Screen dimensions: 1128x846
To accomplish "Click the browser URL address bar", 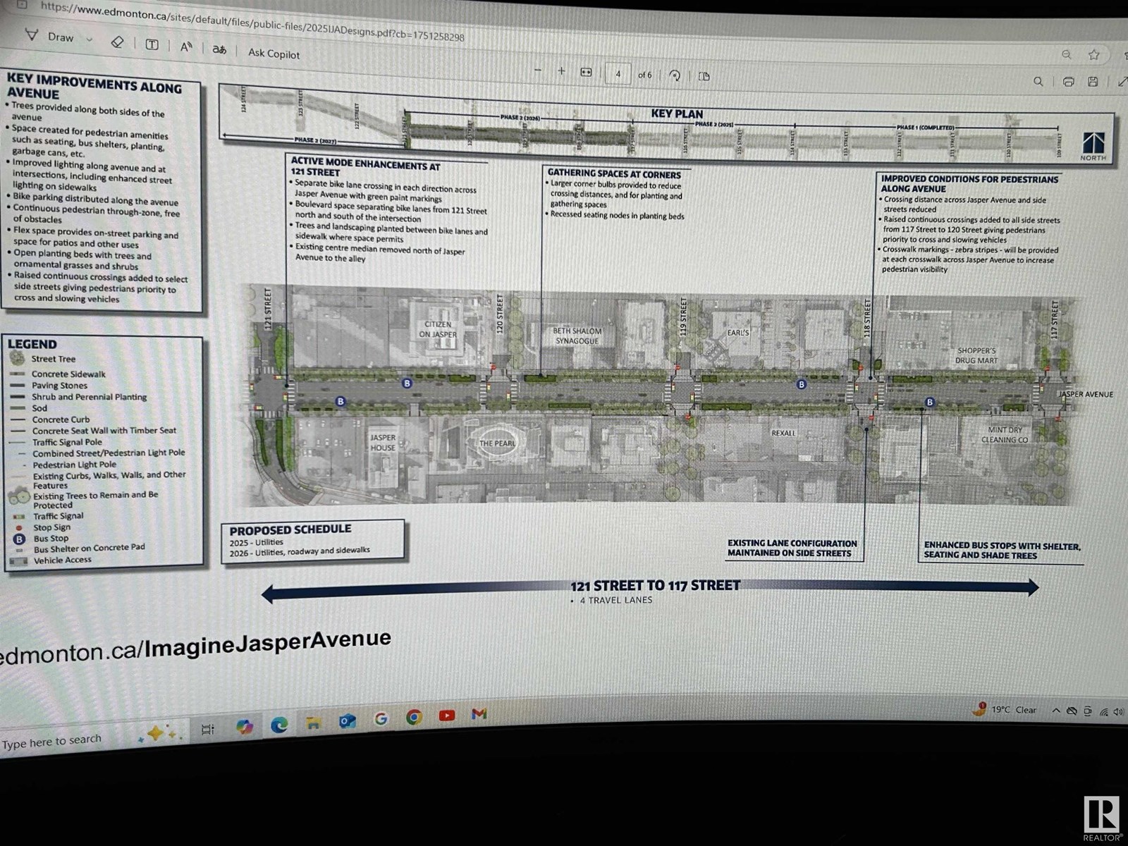I will pyautogui.click(x=252, y=21).
